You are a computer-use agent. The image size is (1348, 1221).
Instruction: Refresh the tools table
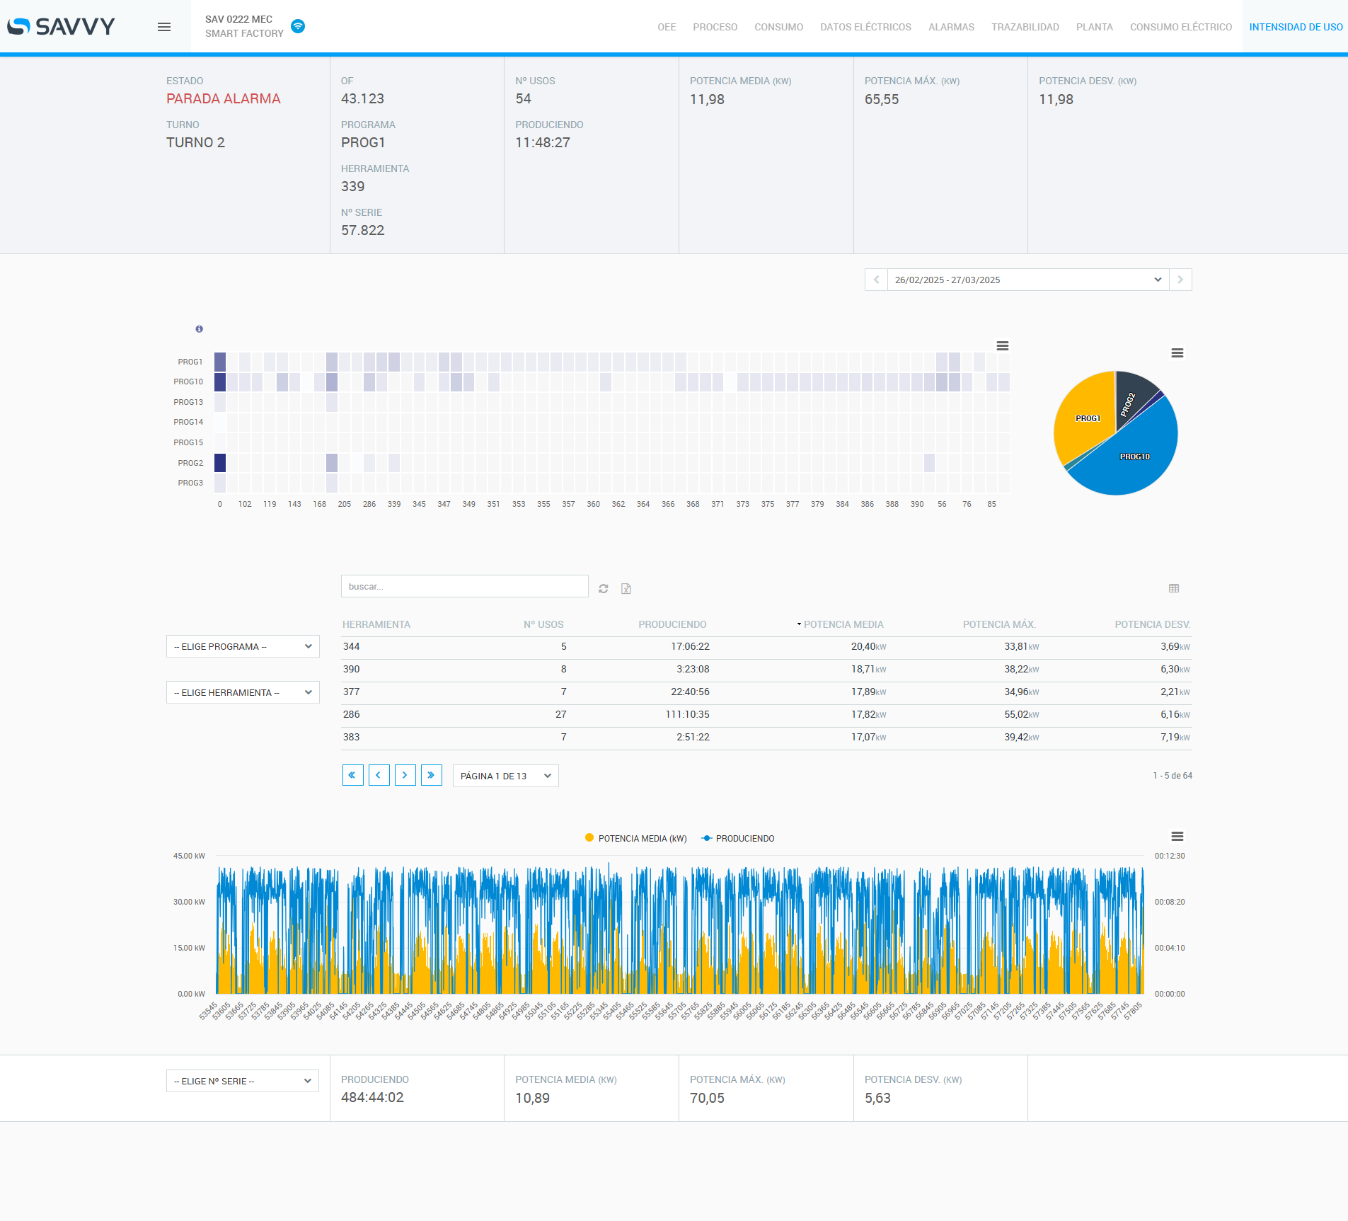pyautogui.click(x=604, y=588)
